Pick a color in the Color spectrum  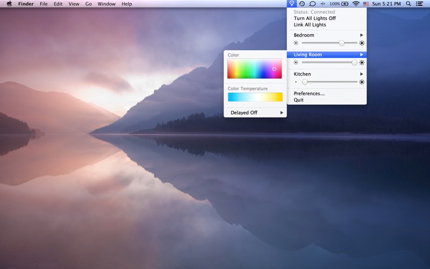coord(254,69)
